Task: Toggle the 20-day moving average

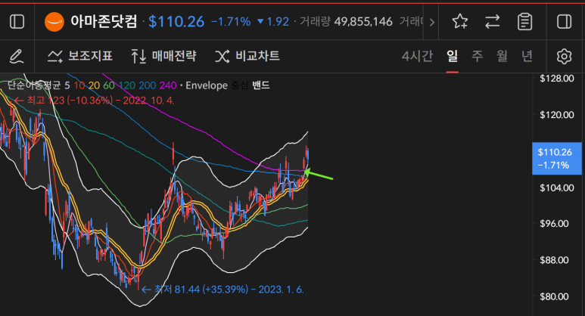Action: pyautogui.click(x=94, y=85)
